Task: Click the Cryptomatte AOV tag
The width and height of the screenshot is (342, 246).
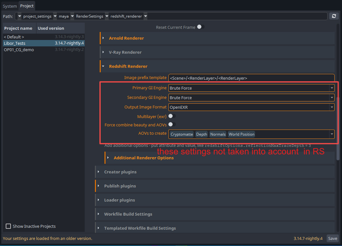Action: pyautogui.click(x=182, y=134)
